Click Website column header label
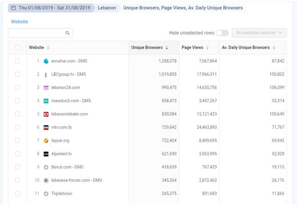 36,48
